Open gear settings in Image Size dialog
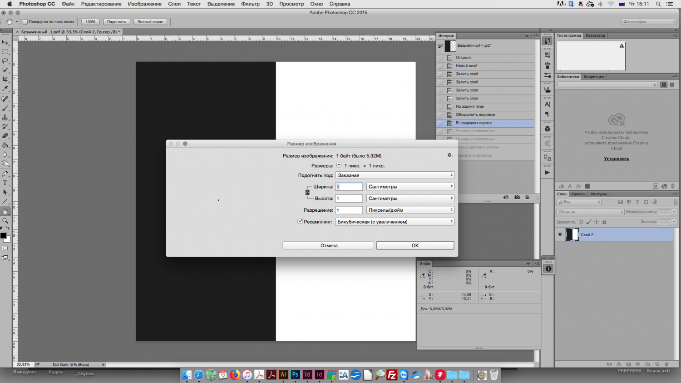 click(x=449, y=155)
